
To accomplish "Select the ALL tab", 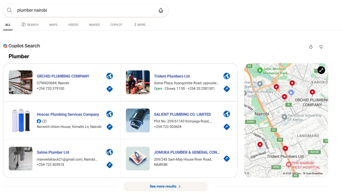I will coord(8,25).
